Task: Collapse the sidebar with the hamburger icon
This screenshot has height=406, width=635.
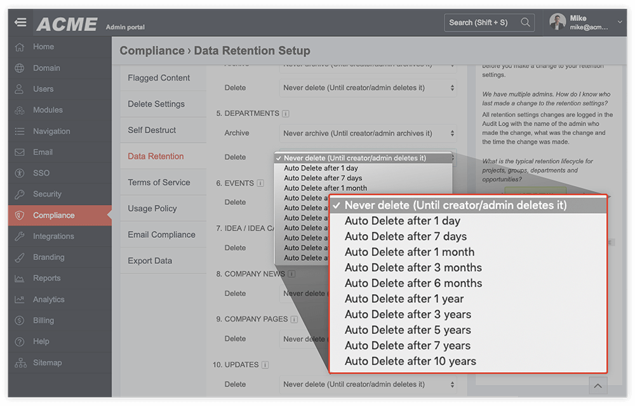Action: click(20, 22)
